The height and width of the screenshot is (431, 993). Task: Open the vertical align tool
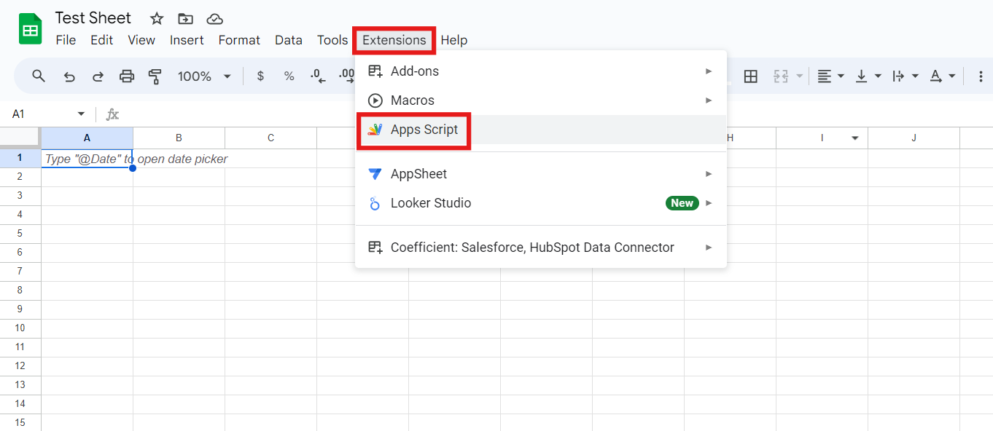(862, 76)
